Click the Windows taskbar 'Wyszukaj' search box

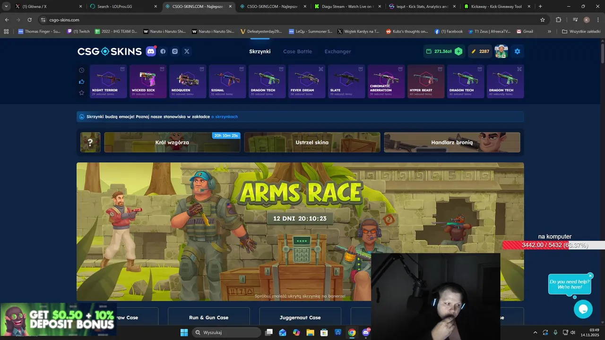pos(227,332)
